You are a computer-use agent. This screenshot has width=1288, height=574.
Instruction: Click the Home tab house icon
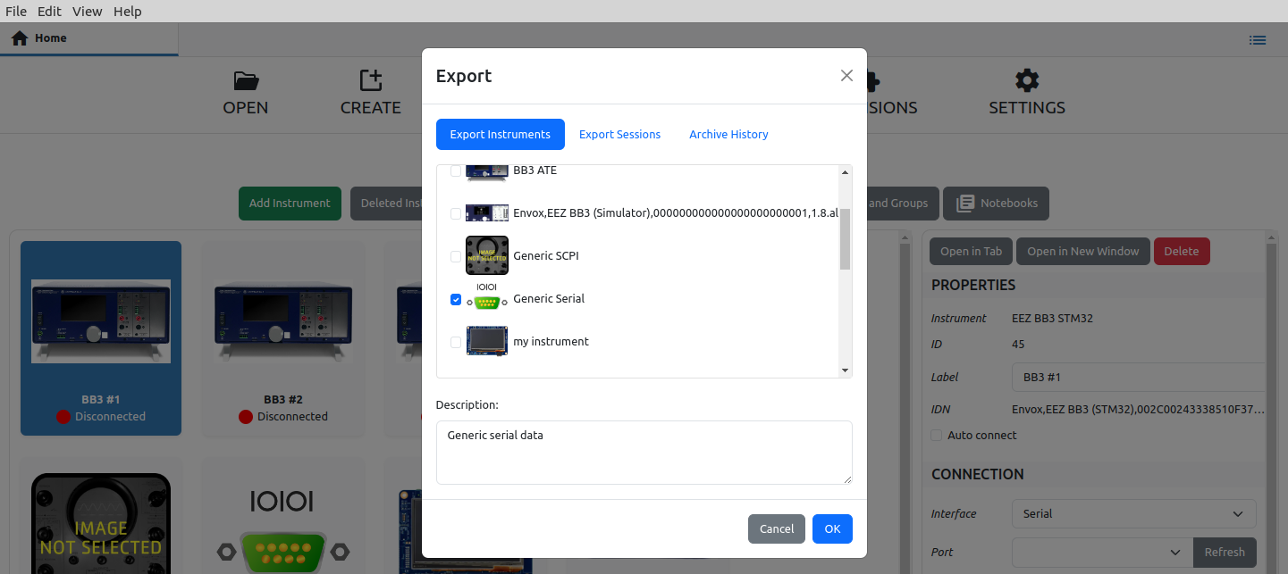[x=20, y=38]
